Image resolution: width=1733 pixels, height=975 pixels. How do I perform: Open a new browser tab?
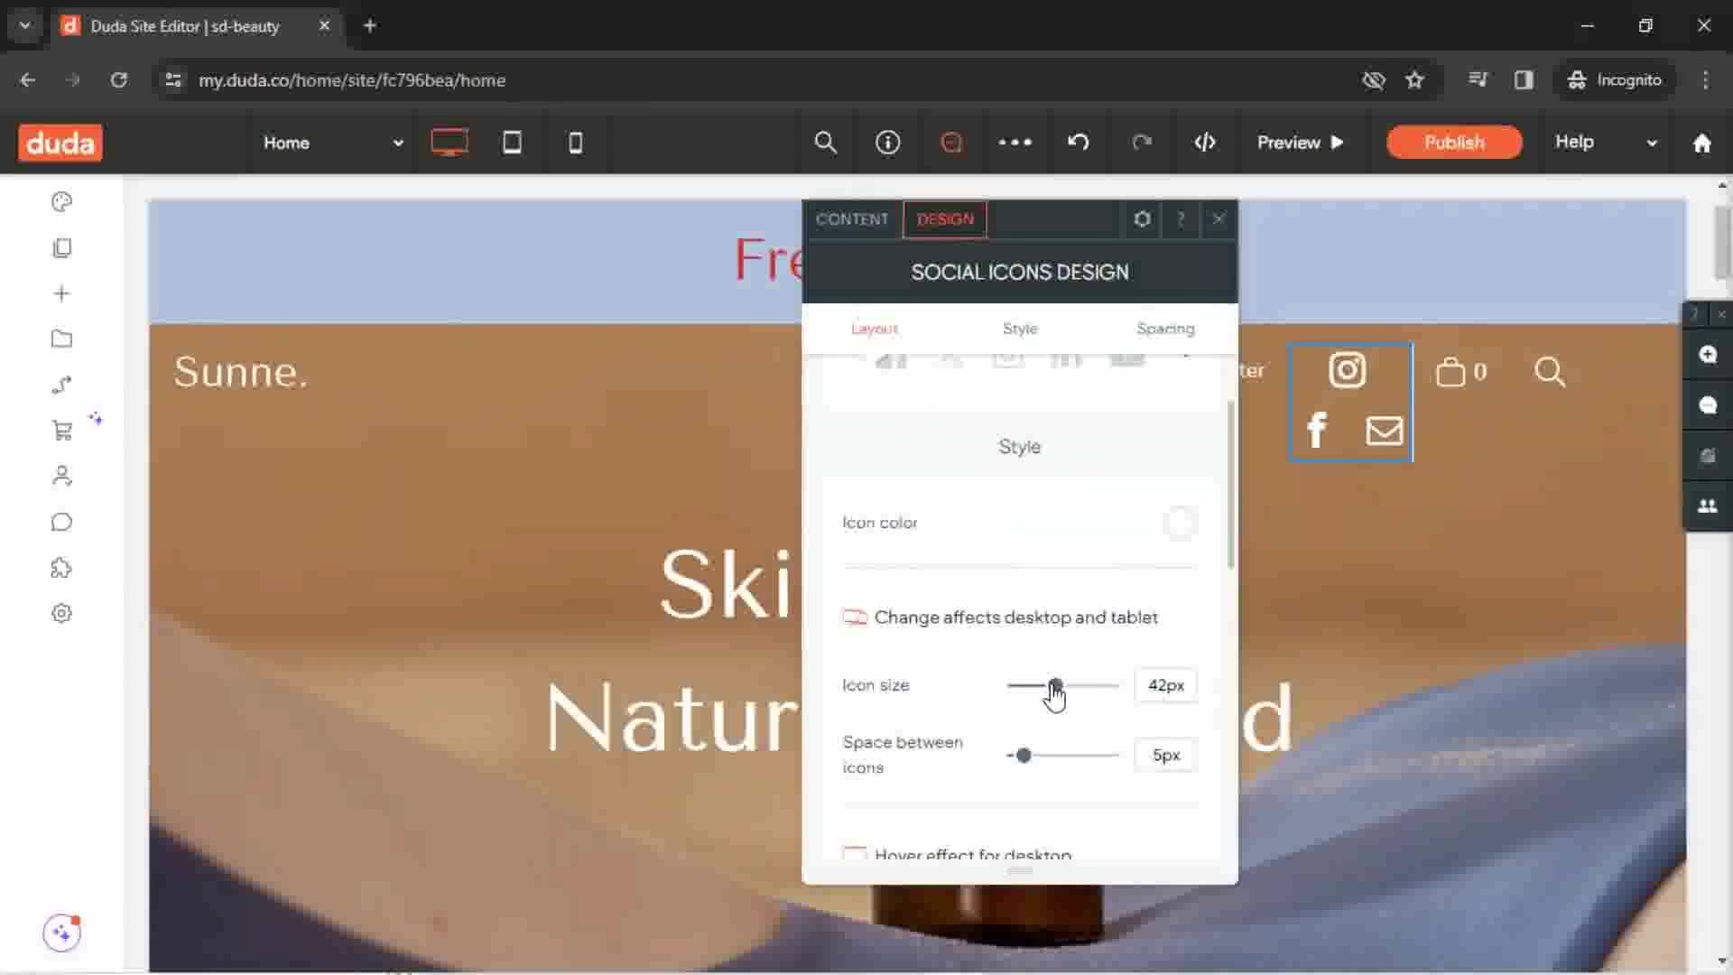click(x=369, y=25)
